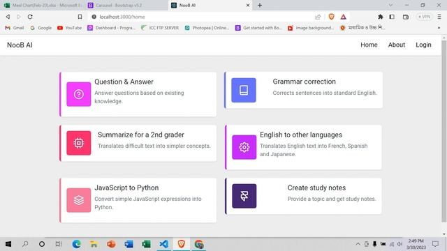The width and height of the screenshot is (447, 251).
Task: Open the Create study notes card title
Action: click(x=316, y=188)
